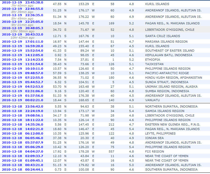The height and width of the screenshot is (174, 210).
Task: Open the 2010-12-18 00:24:44.1 event link
Action: coord(22,169)
